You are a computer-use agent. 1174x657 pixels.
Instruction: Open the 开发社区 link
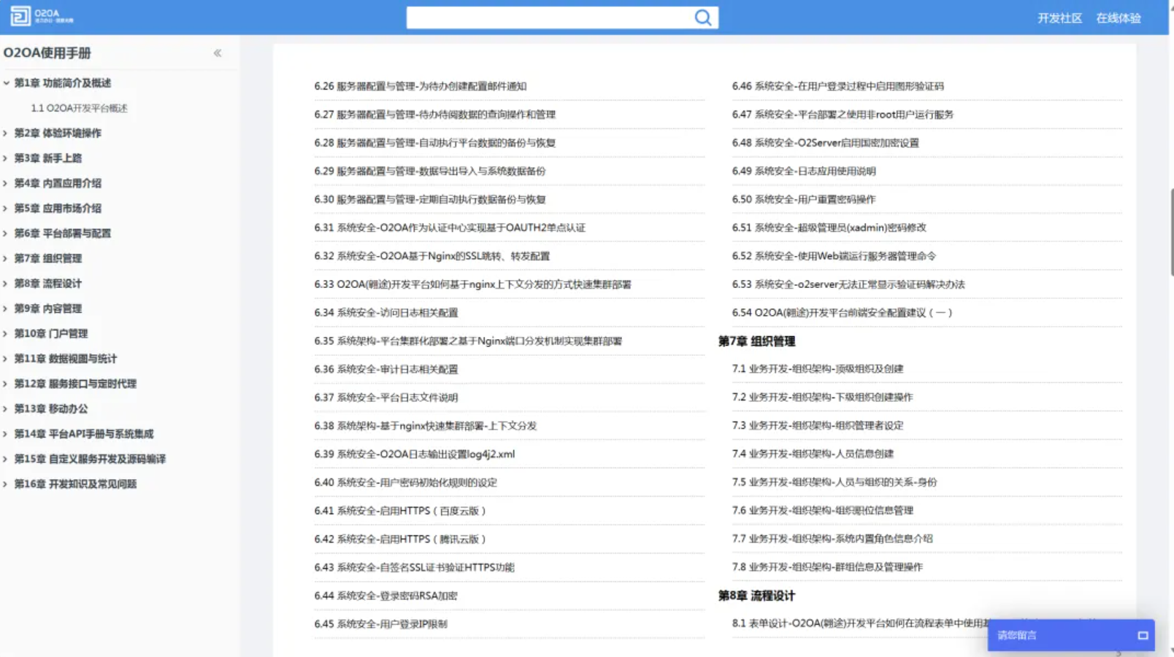pyautogui.click(x=1059, y=18)
